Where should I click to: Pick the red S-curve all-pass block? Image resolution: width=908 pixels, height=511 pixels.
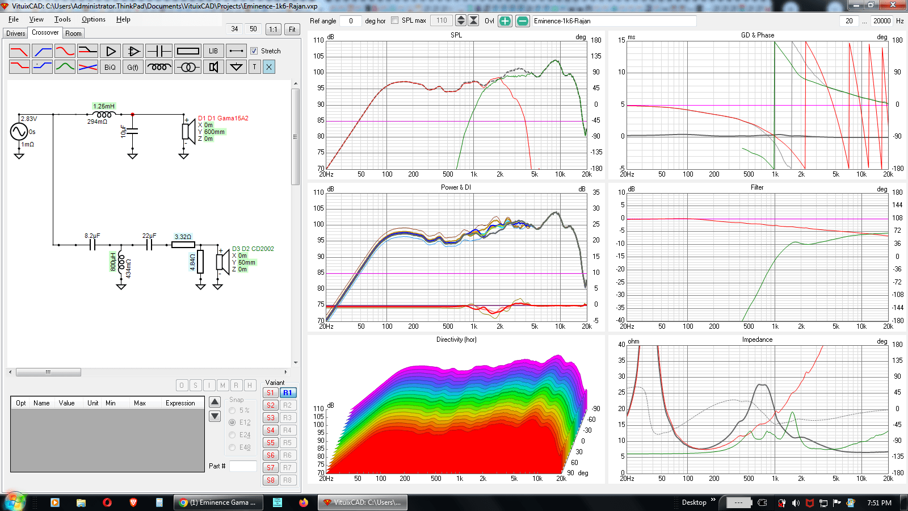[65, 51]
